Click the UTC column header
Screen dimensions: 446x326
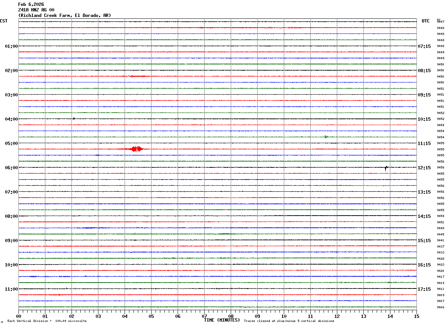pos(426,21)
